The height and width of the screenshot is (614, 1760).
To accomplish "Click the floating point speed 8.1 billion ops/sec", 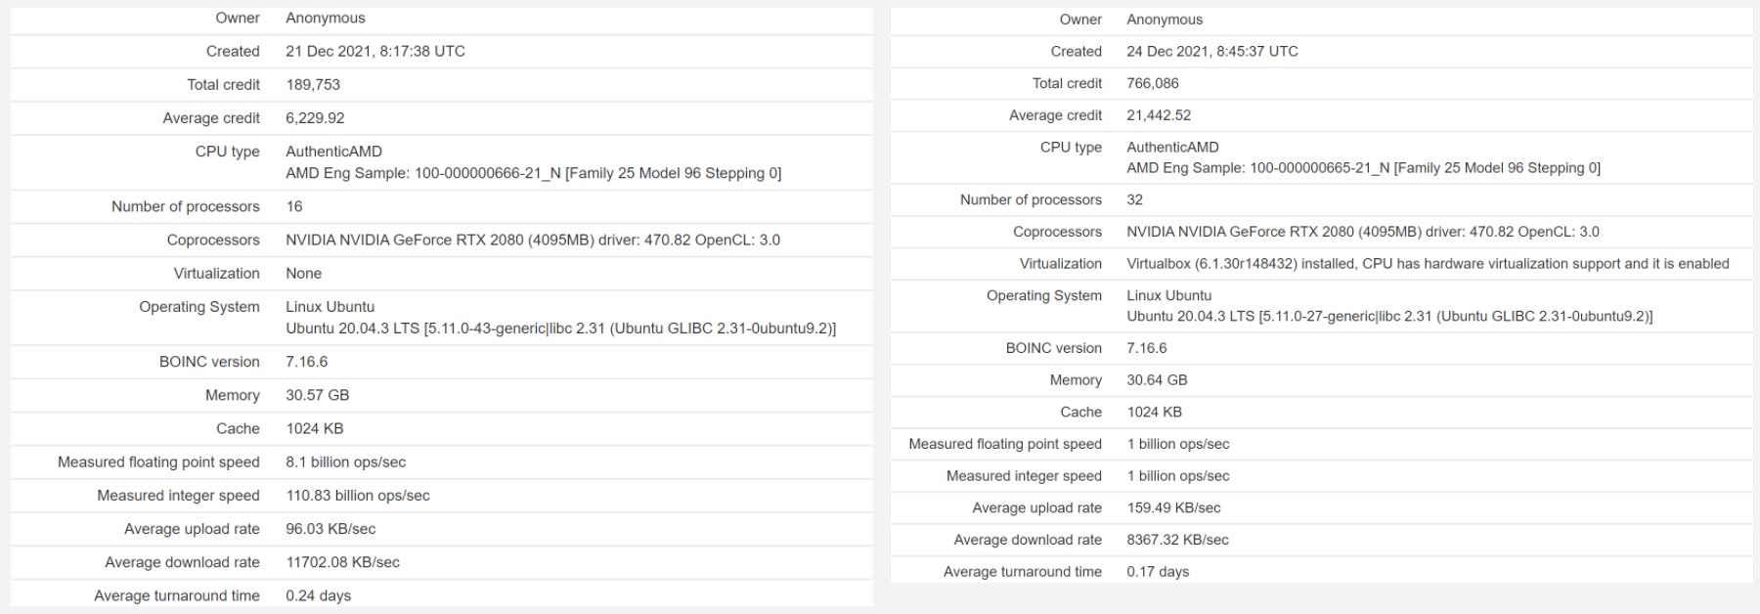I will click(x=345, y=461).
